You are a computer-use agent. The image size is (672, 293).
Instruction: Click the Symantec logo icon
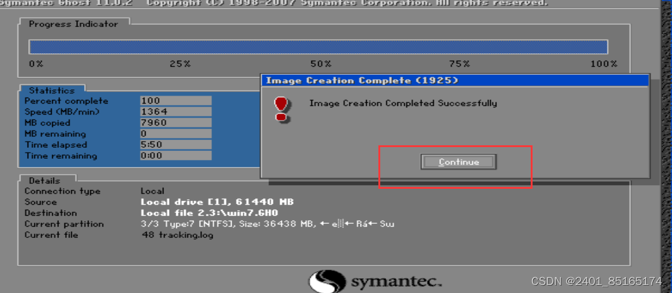[x=327, y=281]
